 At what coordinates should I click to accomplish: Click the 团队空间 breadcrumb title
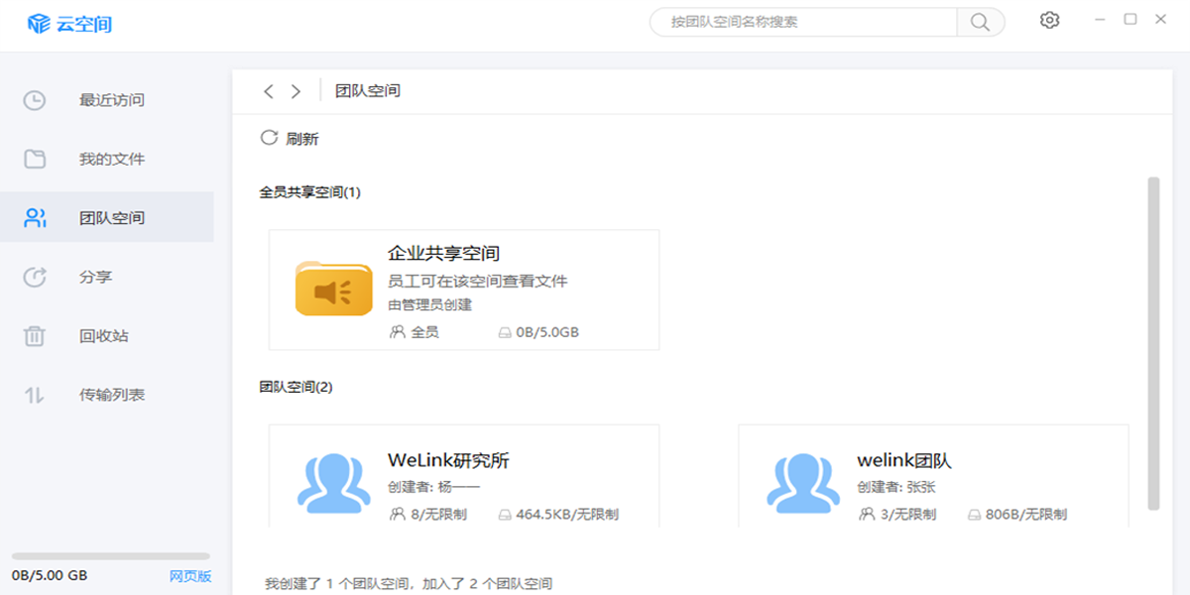click(x=368, y=91)
